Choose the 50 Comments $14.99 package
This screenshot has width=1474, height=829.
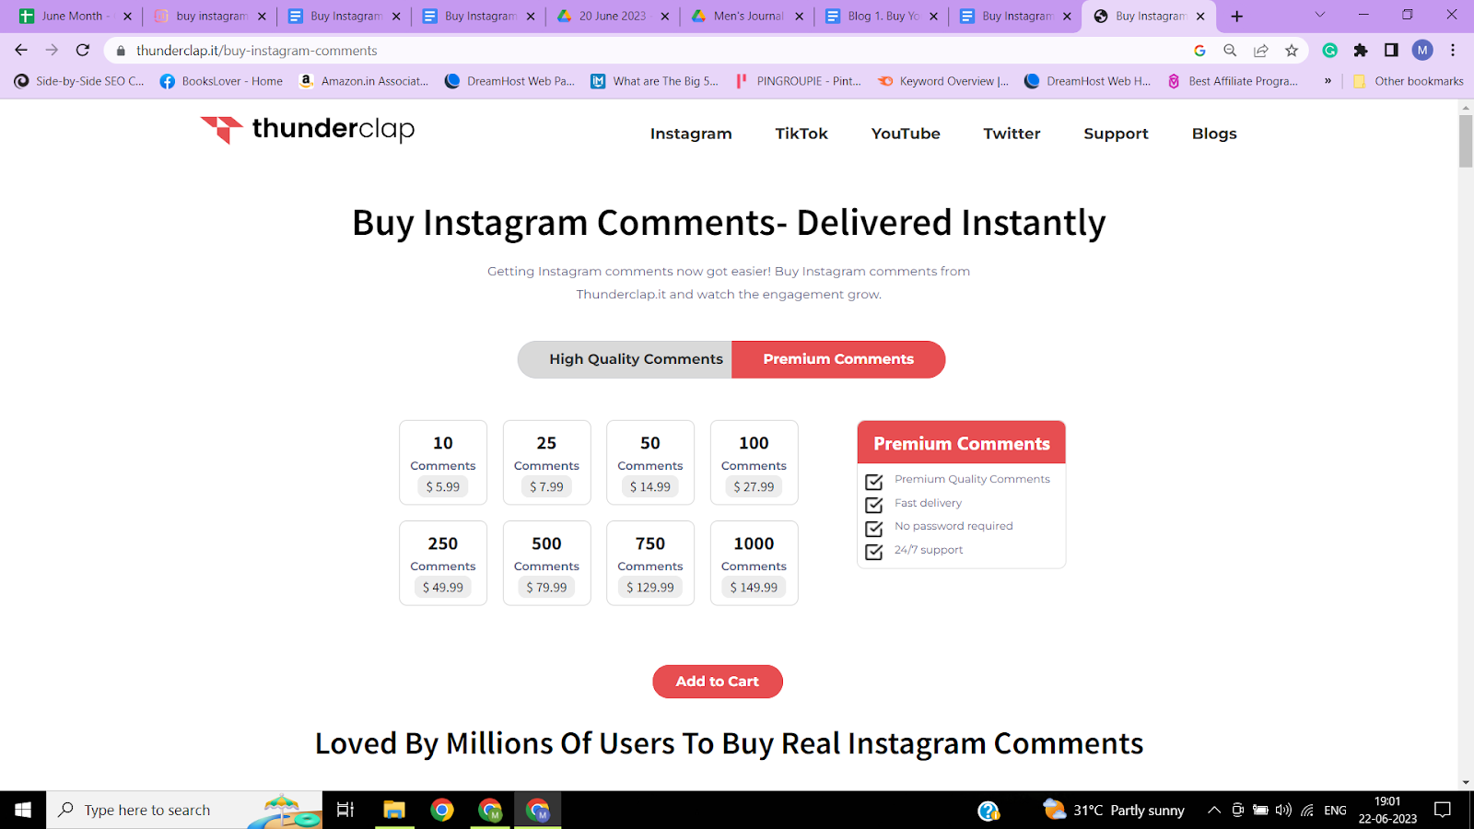650,462
